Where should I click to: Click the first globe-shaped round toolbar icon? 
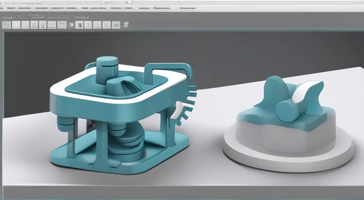[71, 25]
